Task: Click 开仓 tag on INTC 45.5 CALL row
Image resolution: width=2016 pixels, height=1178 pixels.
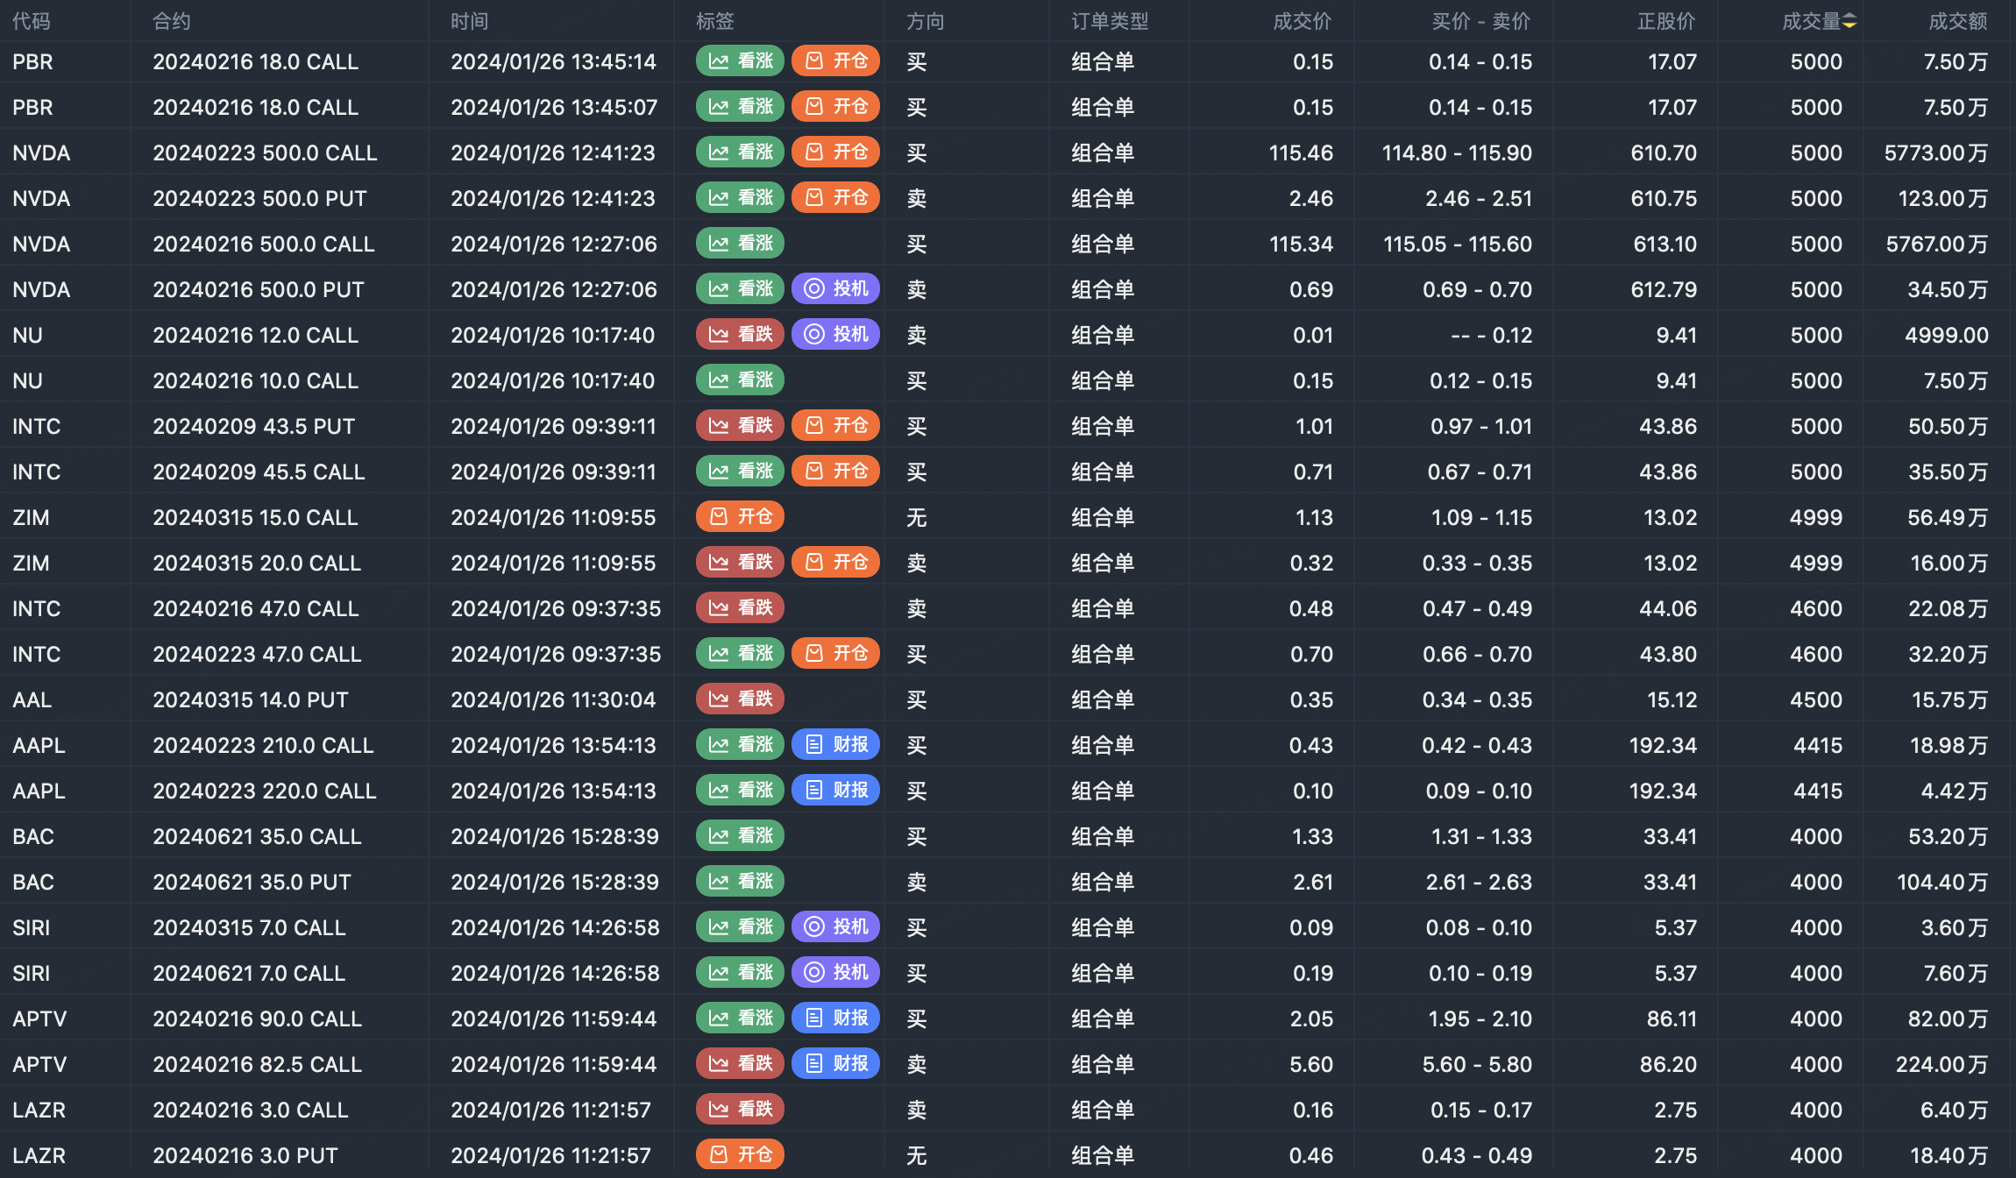Action: (835, 472)
